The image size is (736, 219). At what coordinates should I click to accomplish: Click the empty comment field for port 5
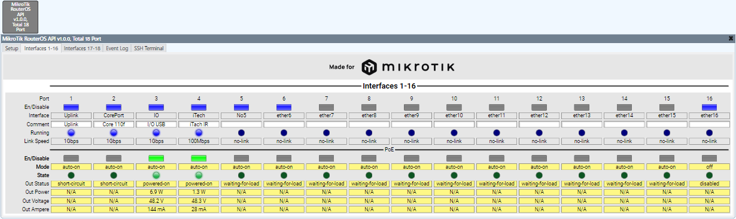tap(241, 124)
